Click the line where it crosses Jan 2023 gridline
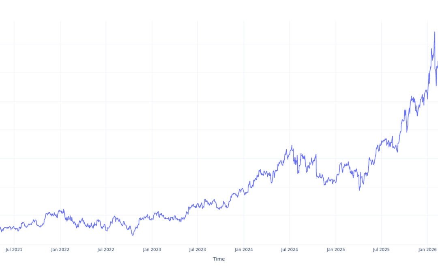Image resolution: width=438 pixels, height=274 pixels. coord(152,219)
